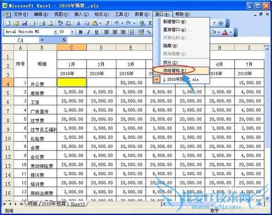Copy the selected cell

click(86, 23)
